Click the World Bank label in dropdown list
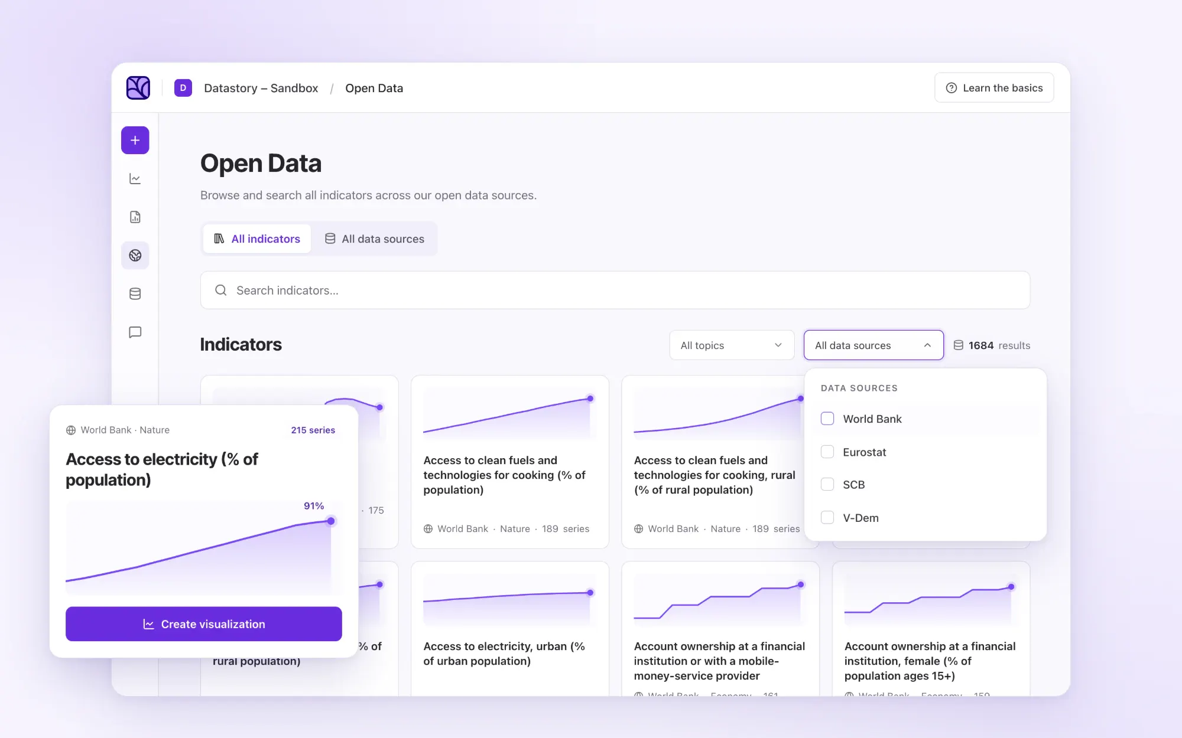This screenshot has height=738, width=1182. click(x=872, y=419)
